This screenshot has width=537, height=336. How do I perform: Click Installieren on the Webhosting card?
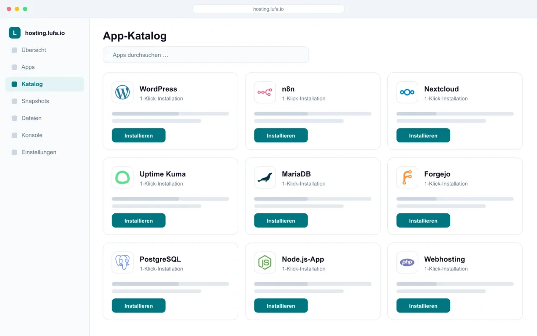click(x=423, y=306)
